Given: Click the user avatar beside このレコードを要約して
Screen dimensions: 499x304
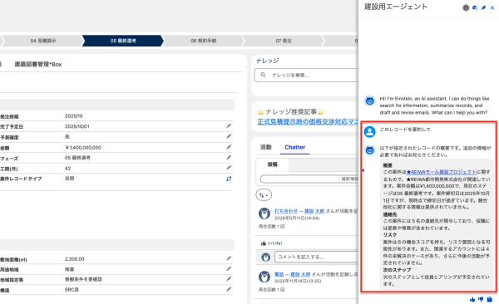Looking at the screenshot, I should [x=369, y=131].
